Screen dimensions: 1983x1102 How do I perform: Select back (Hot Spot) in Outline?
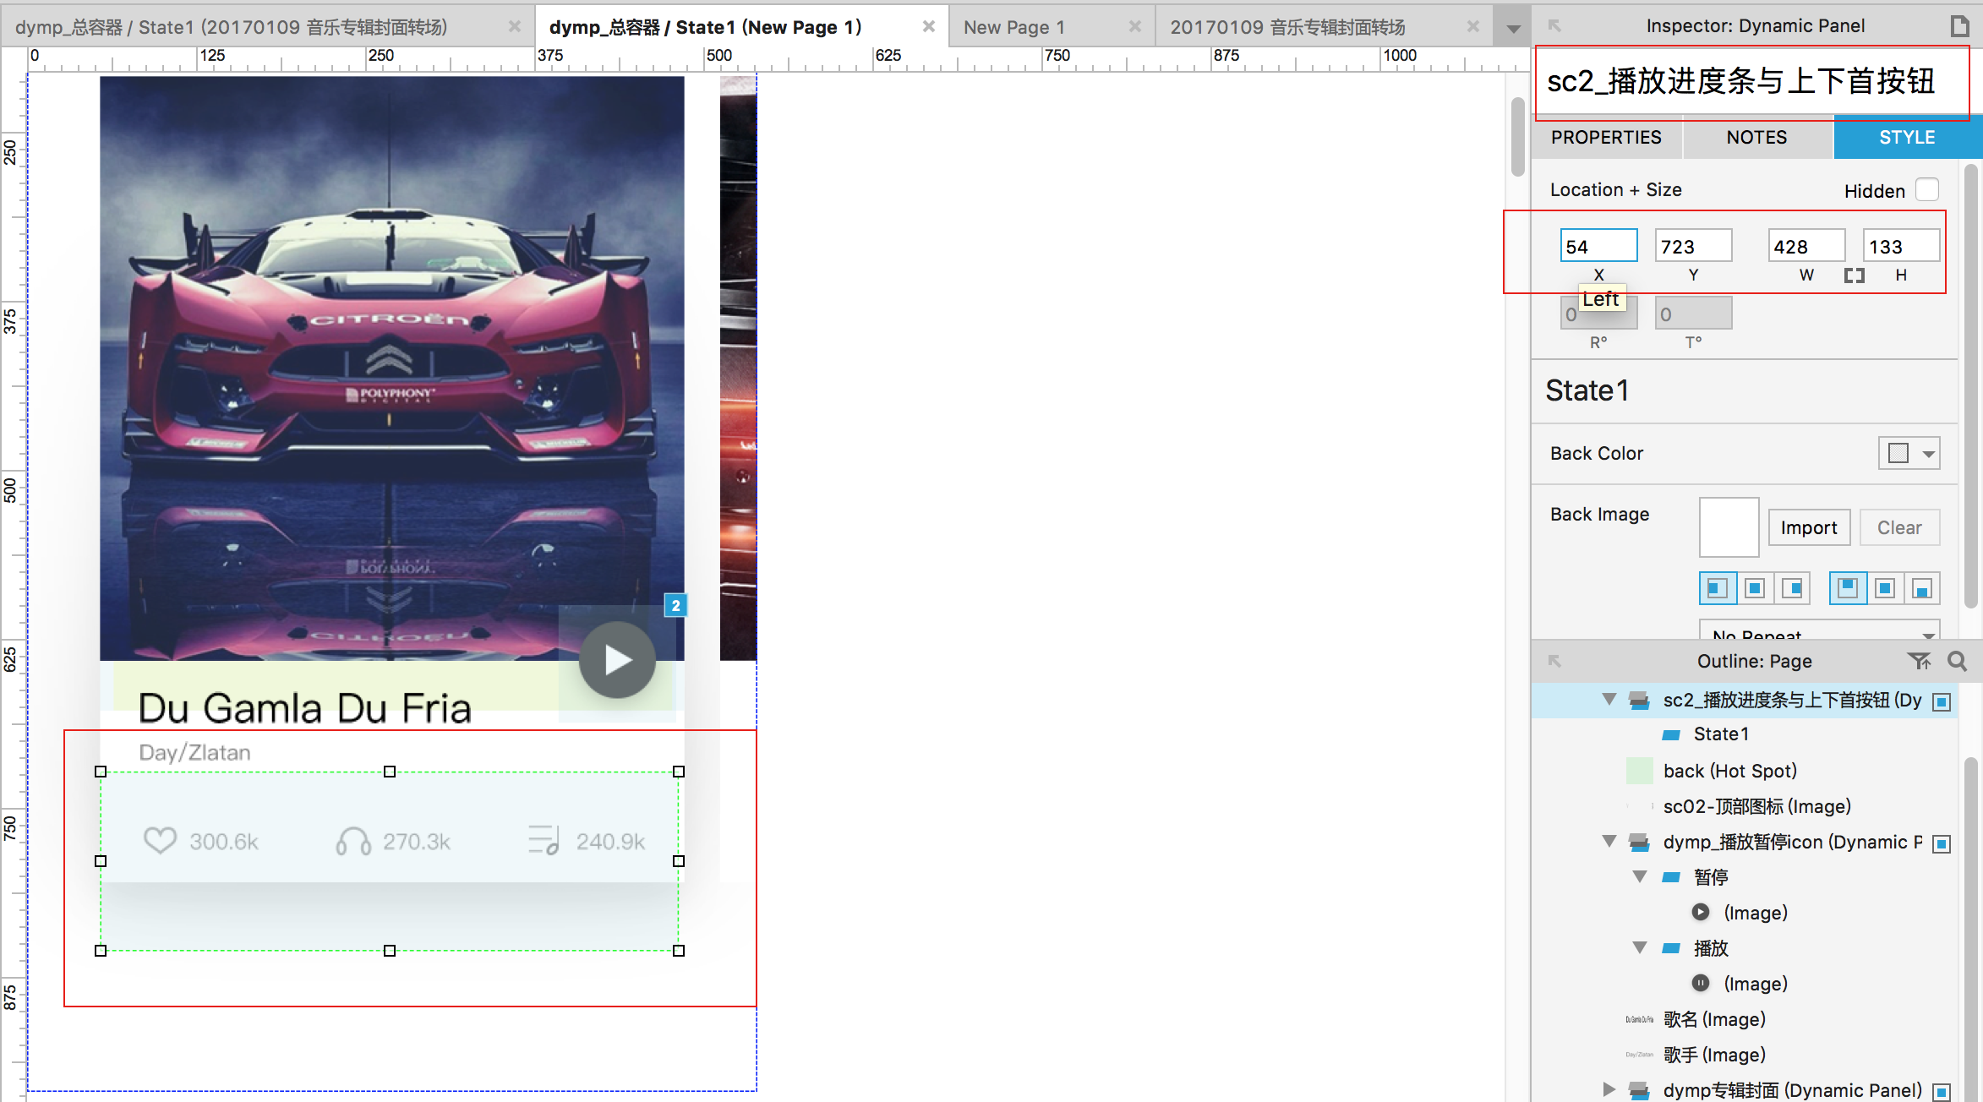(1729, 771)
